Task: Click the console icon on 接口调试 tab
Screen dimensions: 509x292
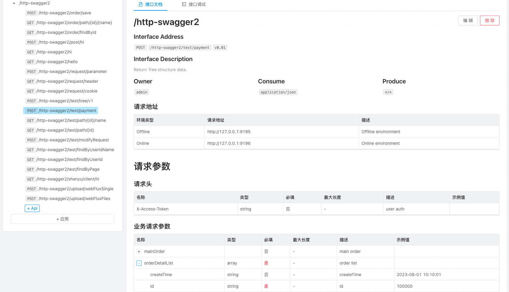Action: click(x=184, y=4)
